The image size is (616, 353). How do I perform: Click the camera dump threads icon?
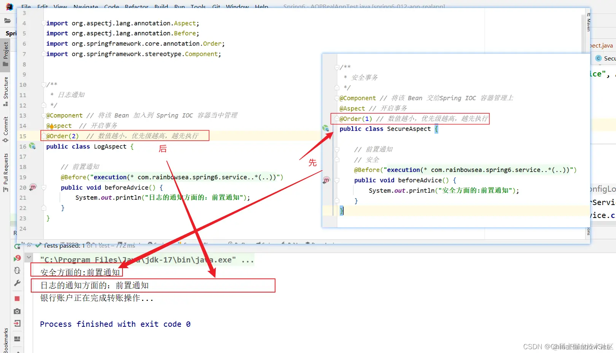(17, 311)
